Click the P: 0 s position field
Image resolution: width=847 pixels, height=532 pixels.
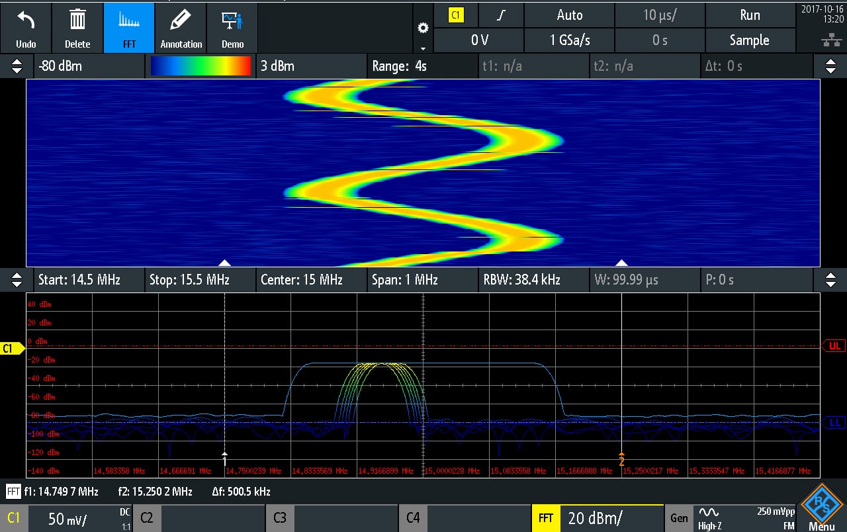[x=756, y=280]
